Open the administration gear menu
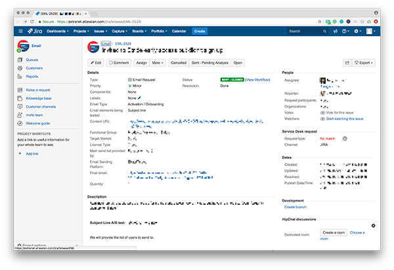 tap(358, 31)
